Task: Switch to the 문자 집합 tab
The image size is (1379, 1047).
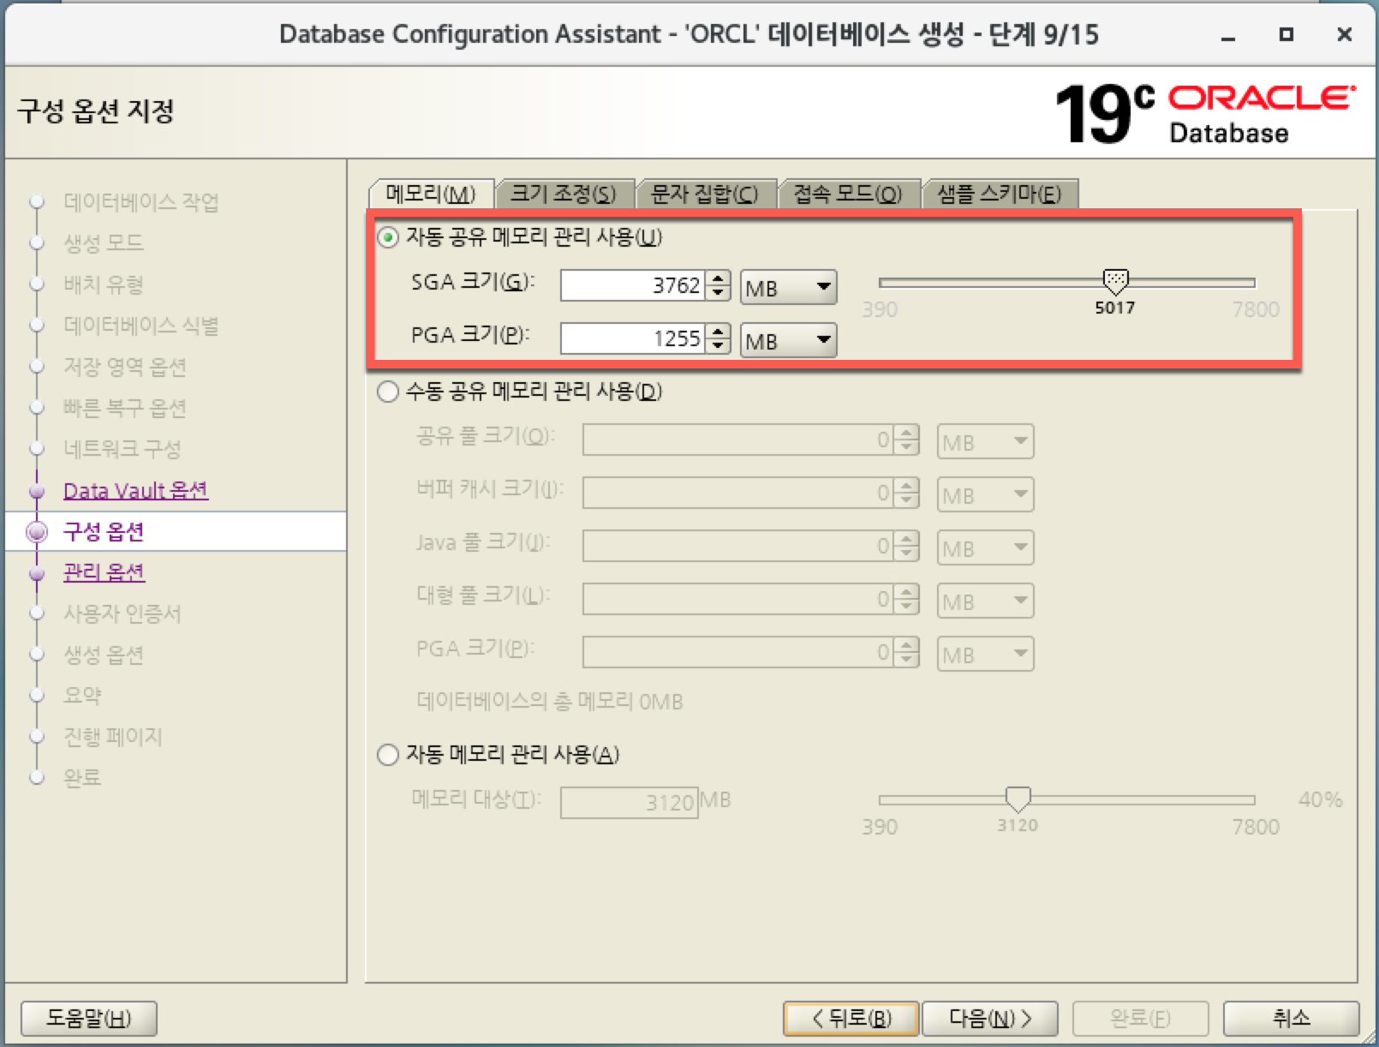Action: [704, 194]
